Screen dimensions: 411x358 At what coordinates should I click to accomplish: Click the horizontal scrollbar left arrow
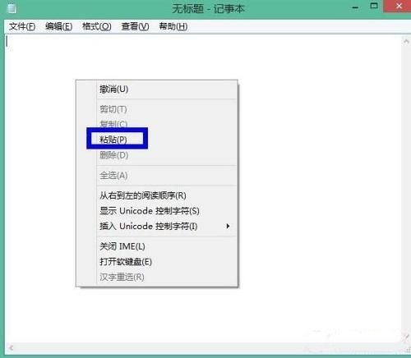pyautogui.click(x=12, y=348)
